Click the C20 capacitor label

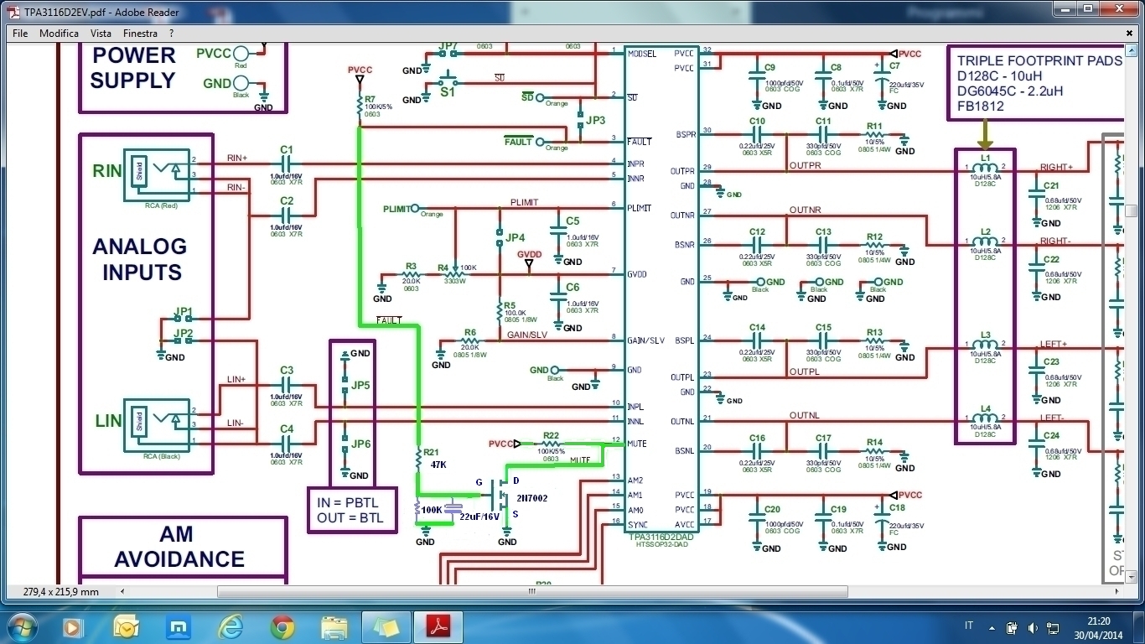772,510
